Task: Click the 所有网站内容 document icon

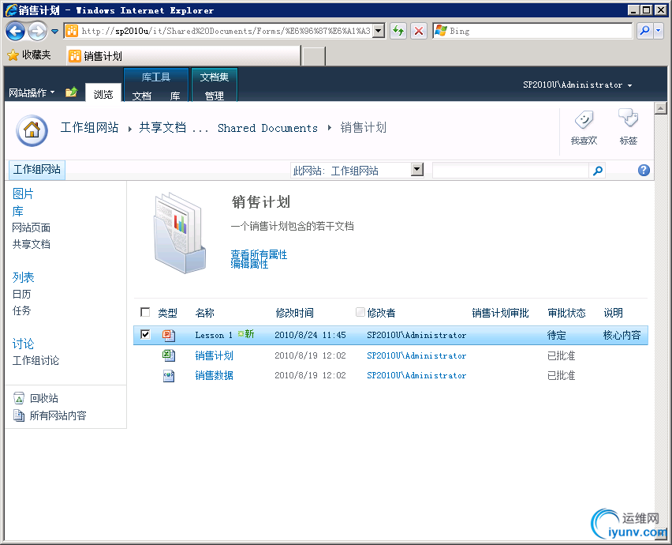Action: click(x=19, y=415)
